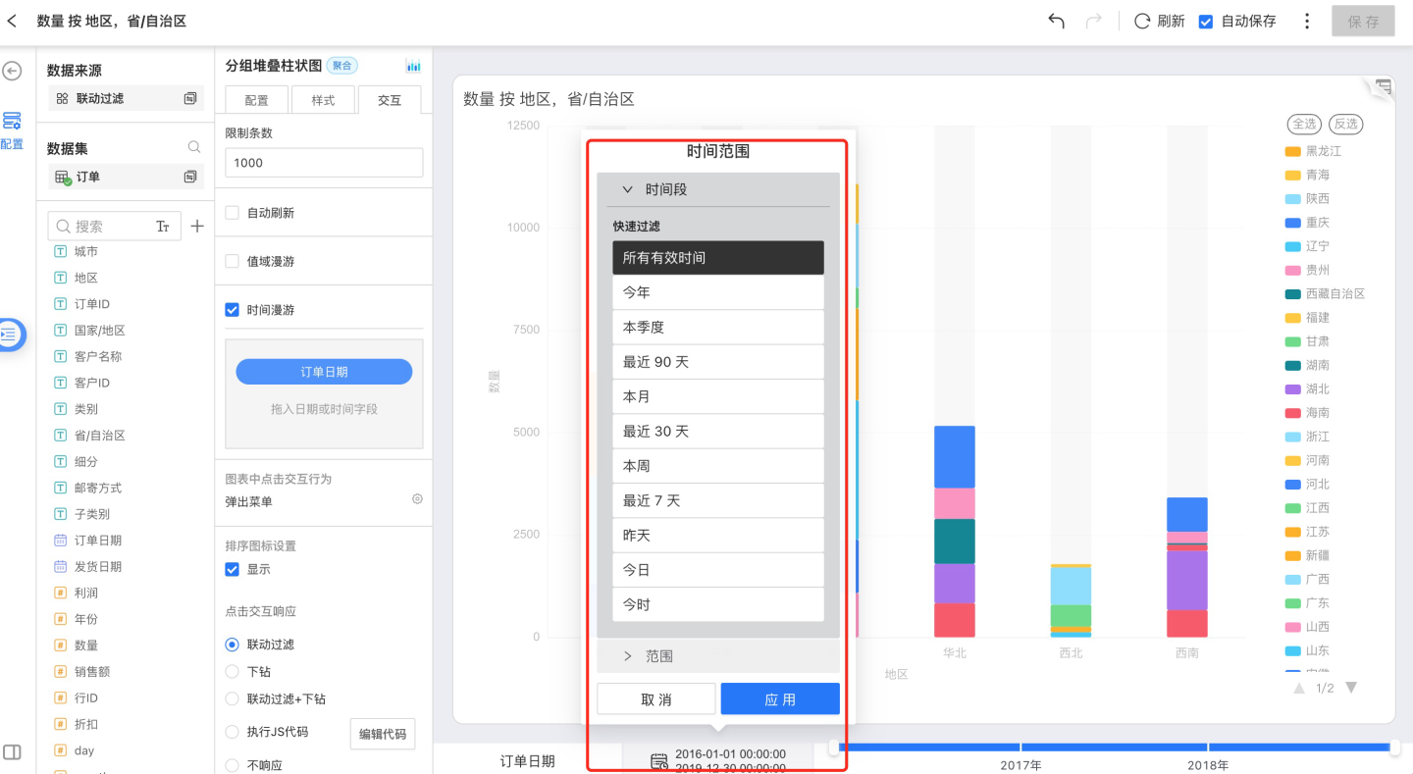The image size is (1413, 774).
Task: Open the three-dot more options menu
Action: coord(1306,21)
